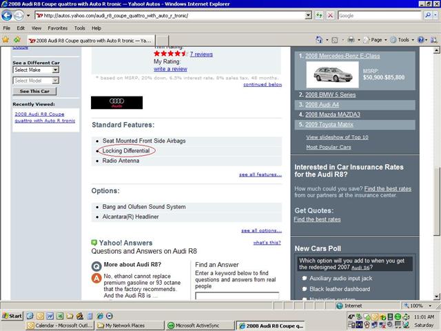Click see all options link
The image size is (441, 331).
click(261, 230)
